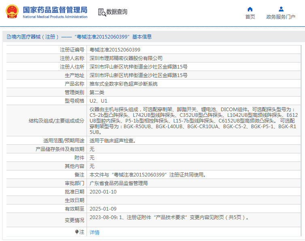Viewport: 305px width, 241px height.
Task: Open the 政务服务门户 user icon
Action: click(x=281, y=9)
